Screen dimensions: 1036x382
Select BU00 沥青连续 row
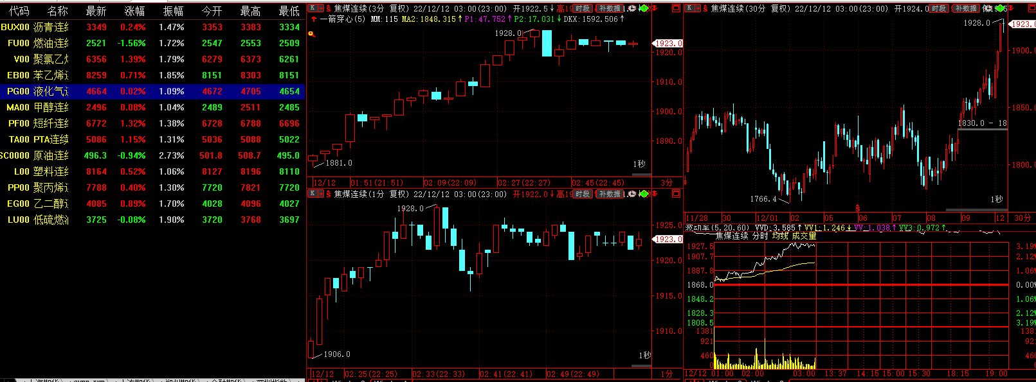[x=152, y=27]
